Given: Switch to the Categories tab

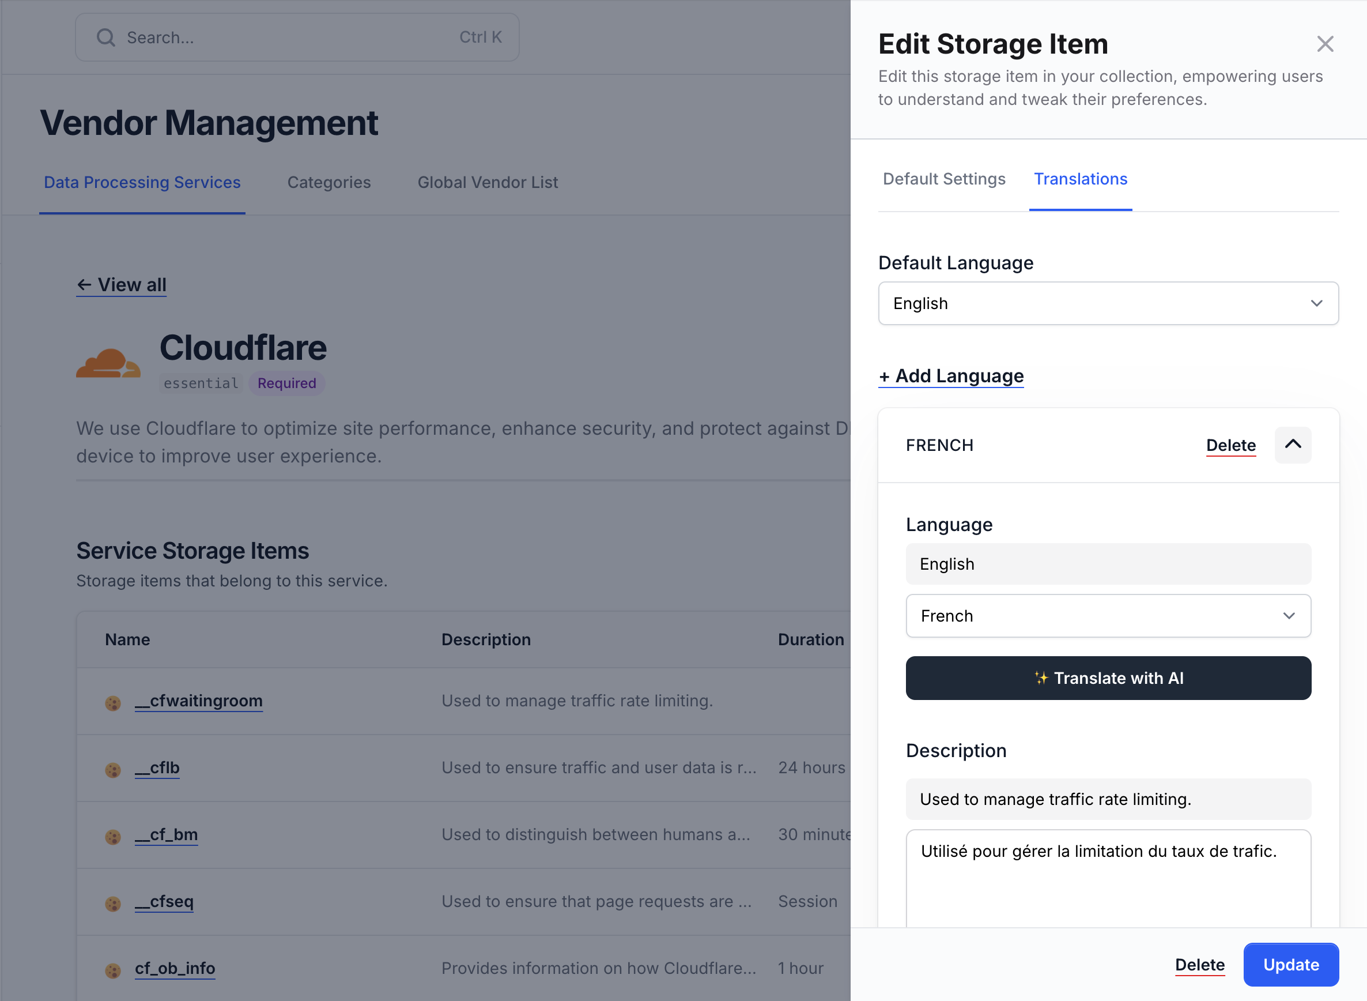Looking at the screenshot, I should coord(329,182).
